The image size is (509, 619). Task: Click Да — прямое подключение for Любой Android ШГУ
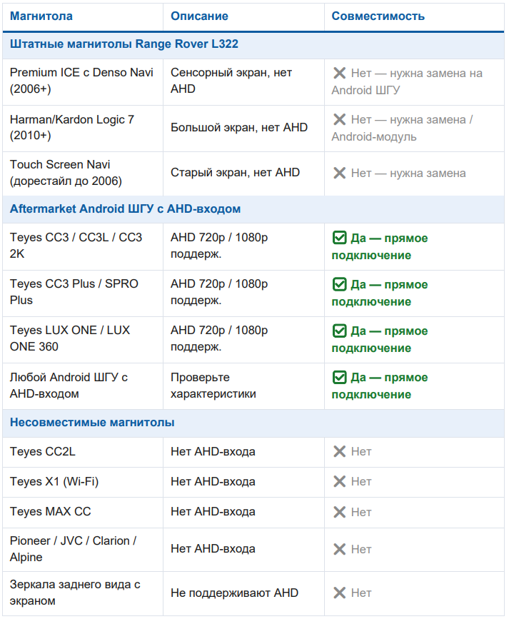380,386
